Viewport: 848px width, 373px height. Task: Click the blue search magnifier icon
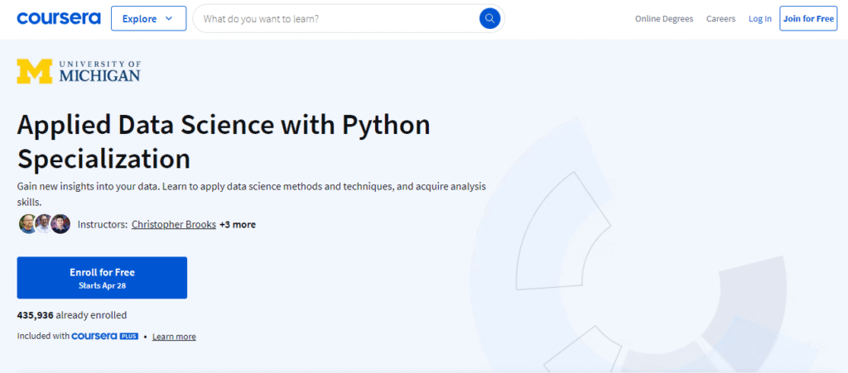[489, 19]
